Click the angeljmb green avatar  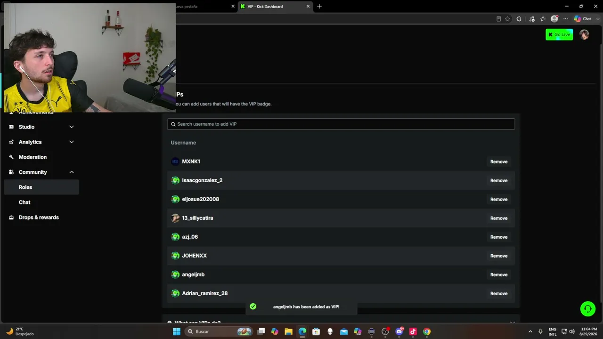[x=175, y=274]
